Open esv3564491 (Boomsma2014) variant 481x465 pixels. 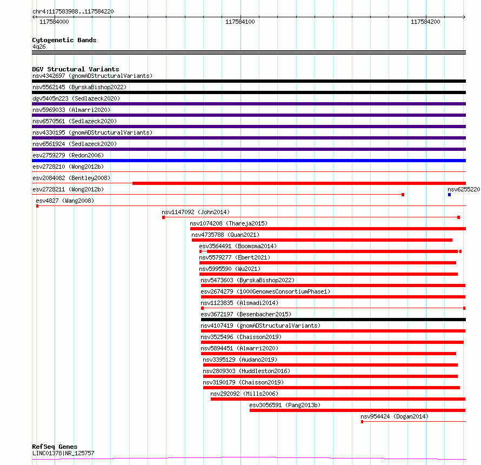pos(238,246)
